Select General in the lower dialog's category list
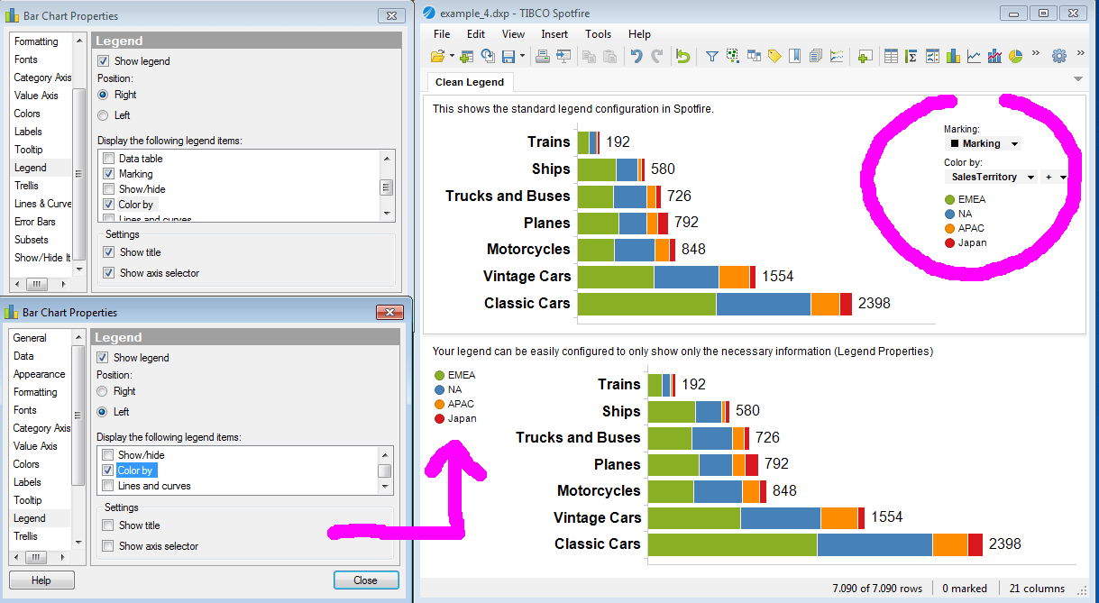This screenshot has width=1099, height=603. (30, 338)
